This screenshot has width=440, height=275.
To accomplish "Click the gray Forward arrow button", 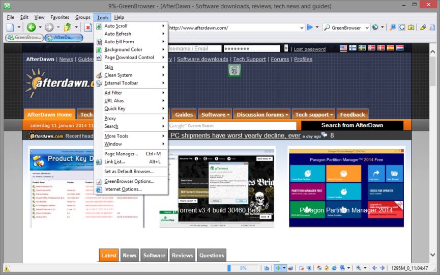I will (49, 28).
